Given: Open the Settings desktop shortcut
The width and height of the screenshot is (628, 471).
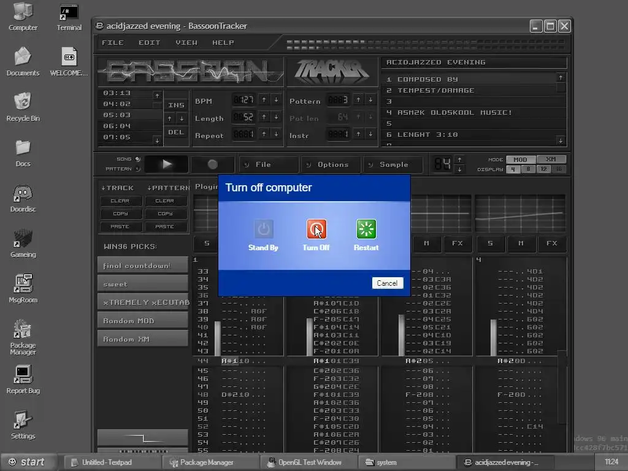Looking at the screenshot, I should click(x=23, y=425).
